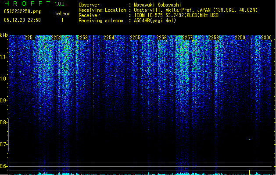This screenshot has width=276, height=175.
Task: Click the 2254 time marker
Action: [109, 38]
